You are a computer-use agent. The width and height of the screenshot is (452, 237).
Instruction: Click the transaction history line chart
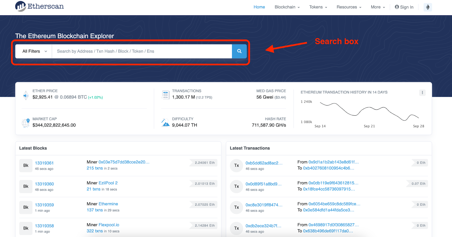pyautogui.click(x=369, y=111)
